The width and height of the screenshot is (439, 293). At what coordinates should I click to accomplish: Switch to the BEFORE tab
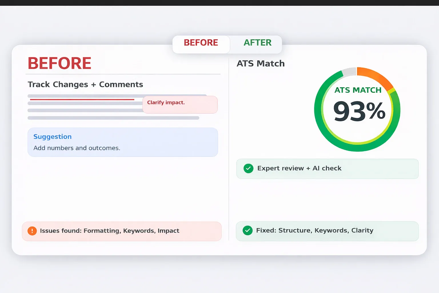[201, 43]
